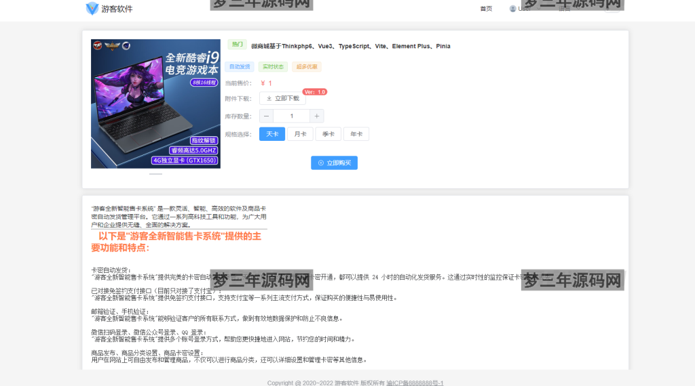Screen dimensions: 695x386
Task: Select the 季卡 specification option
Action: coord(328,134)
